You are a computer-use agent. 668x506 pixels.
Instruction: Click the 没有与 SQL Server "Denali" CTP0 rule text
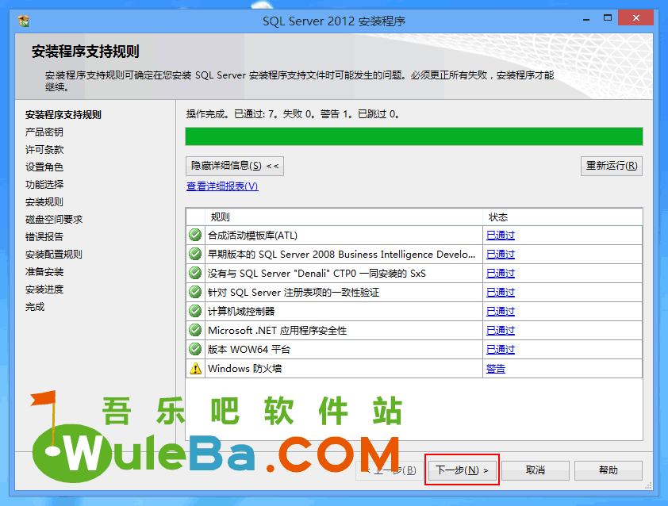pyautogui.click(x=317, y=274)
